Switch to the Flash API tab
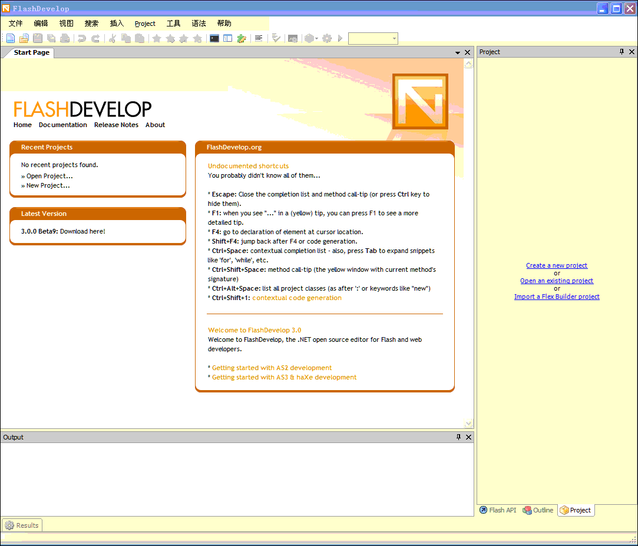The image size is (638, 546). [x=497, y=510]
